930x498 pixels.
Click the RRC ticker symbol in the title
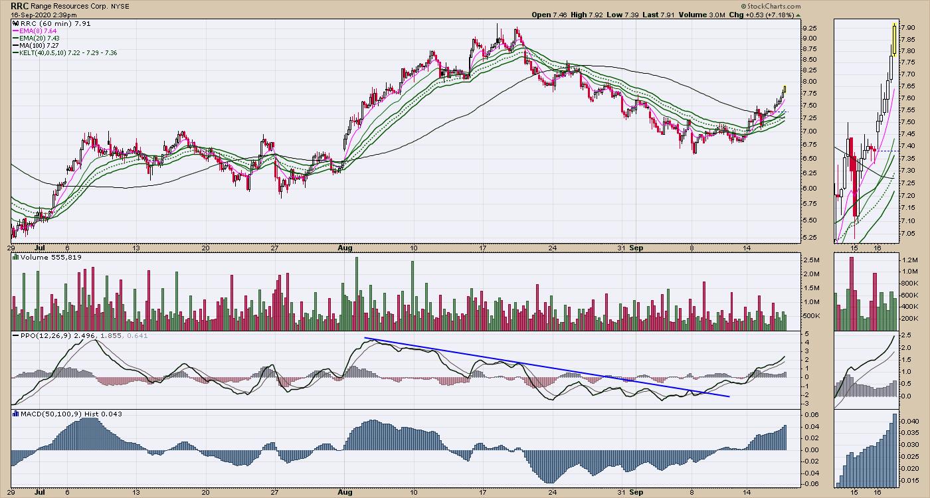click(x=19, y=6)
